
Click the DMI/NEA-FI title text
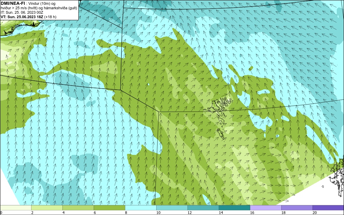(13, 3)
